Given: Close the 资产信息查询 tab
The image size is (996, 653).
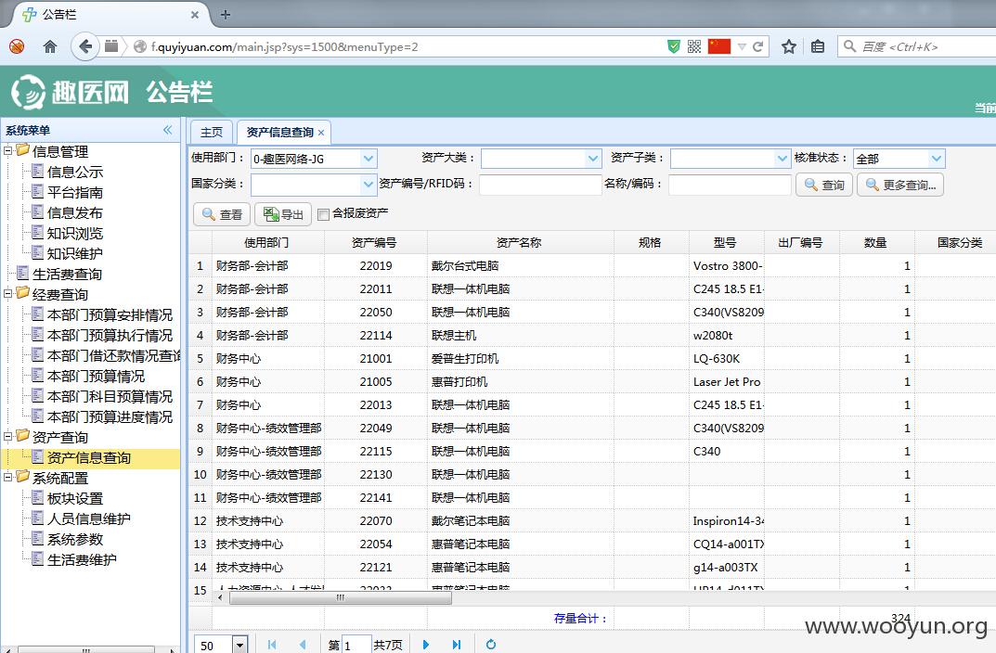Looking at the screenshot, I should 321,133.
